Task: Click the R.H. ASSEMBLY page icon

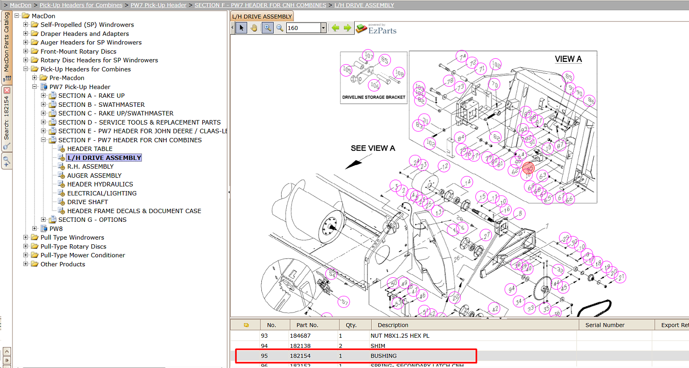Action: click(62, 167)
